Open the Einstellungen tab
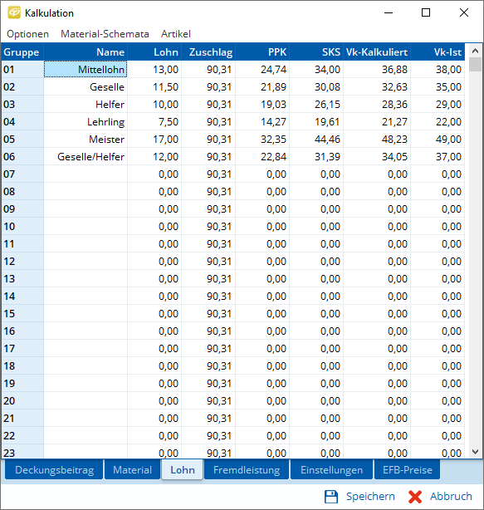This screenshot has width=484, height=510. tap(331, 469)
